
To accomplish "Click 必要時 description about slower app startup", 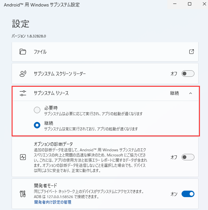I will coord(93,114).
